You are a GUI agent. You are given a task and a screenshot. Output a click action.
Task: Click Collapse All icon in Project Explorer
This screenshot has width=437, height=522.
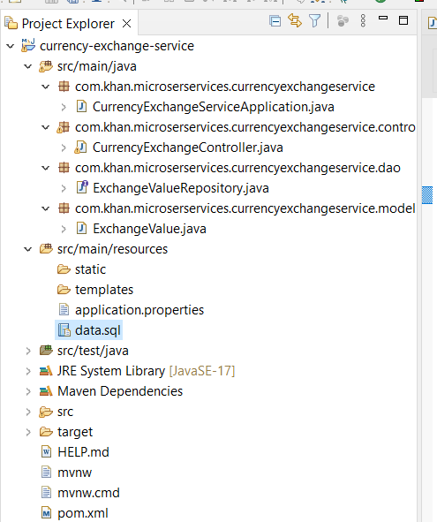[275, 21]
